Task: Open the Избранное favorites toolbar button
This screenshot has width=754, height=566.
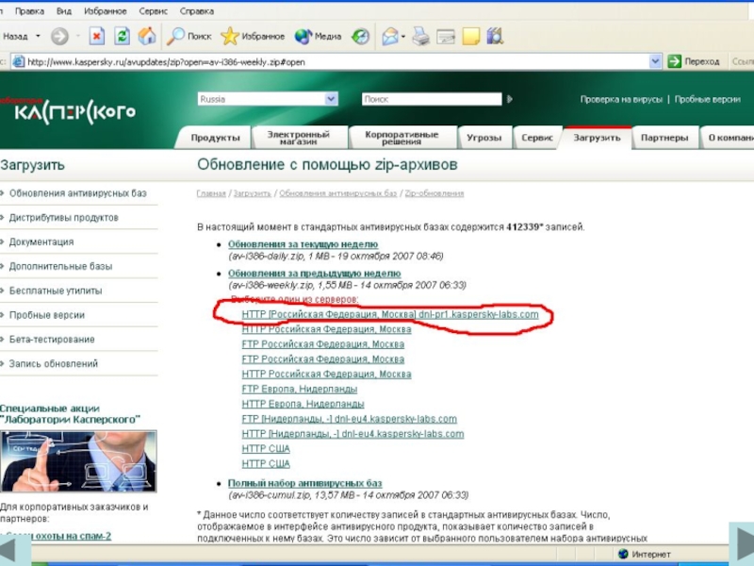Action: pyautogui.click(x=253, y=36)
